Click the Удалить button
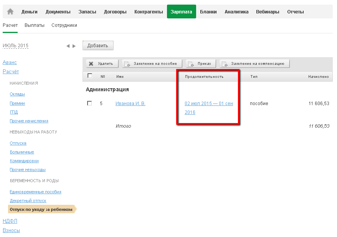This screenshot has width=337, height=237. [x=102, y=64]
